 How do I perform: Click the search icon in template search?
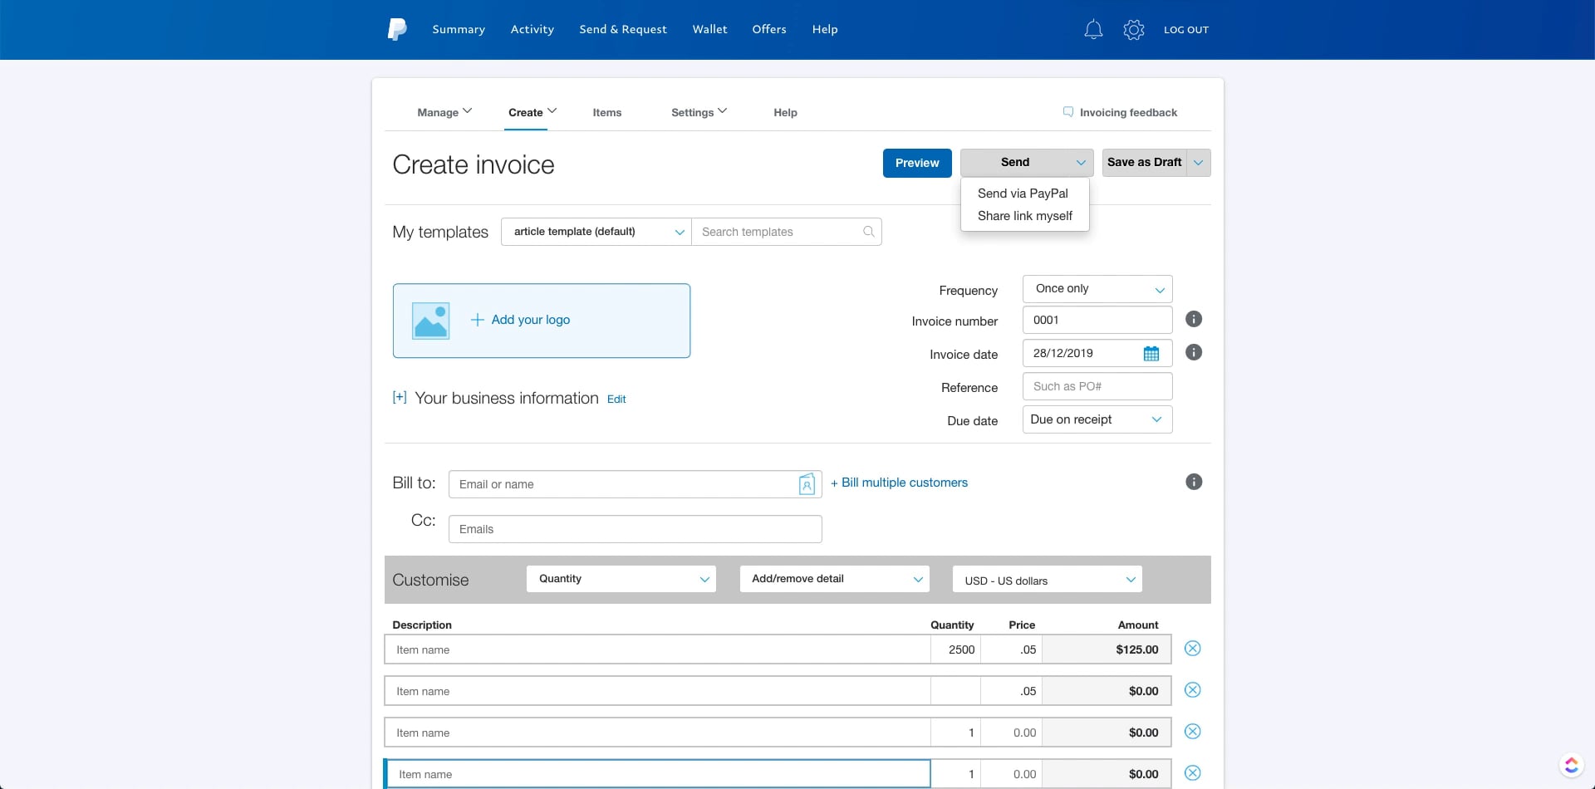click(x=869, y=232)
